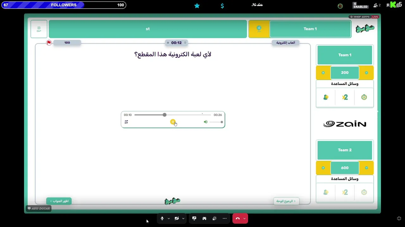The height and width of the screenshot is (227, 405).
Task: Use Team 1 third circular lifeline icon
Action: [x=364, y=97]
